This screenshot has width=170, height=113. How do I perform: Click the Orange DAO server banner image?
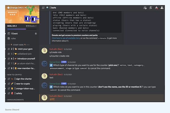coord(22,17)
